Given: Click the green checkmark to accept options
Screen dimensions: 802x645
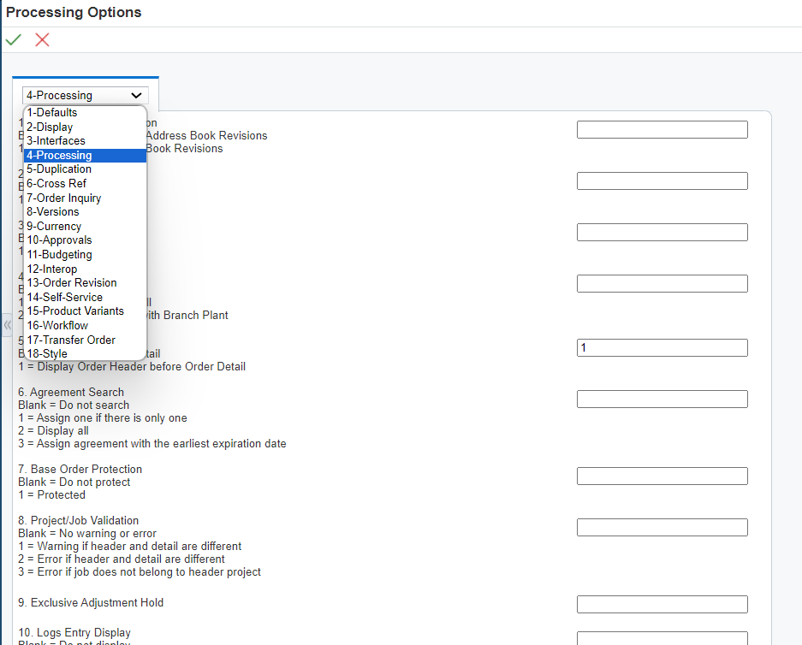Looking at the screenshot, I should (x=13, y=39).
